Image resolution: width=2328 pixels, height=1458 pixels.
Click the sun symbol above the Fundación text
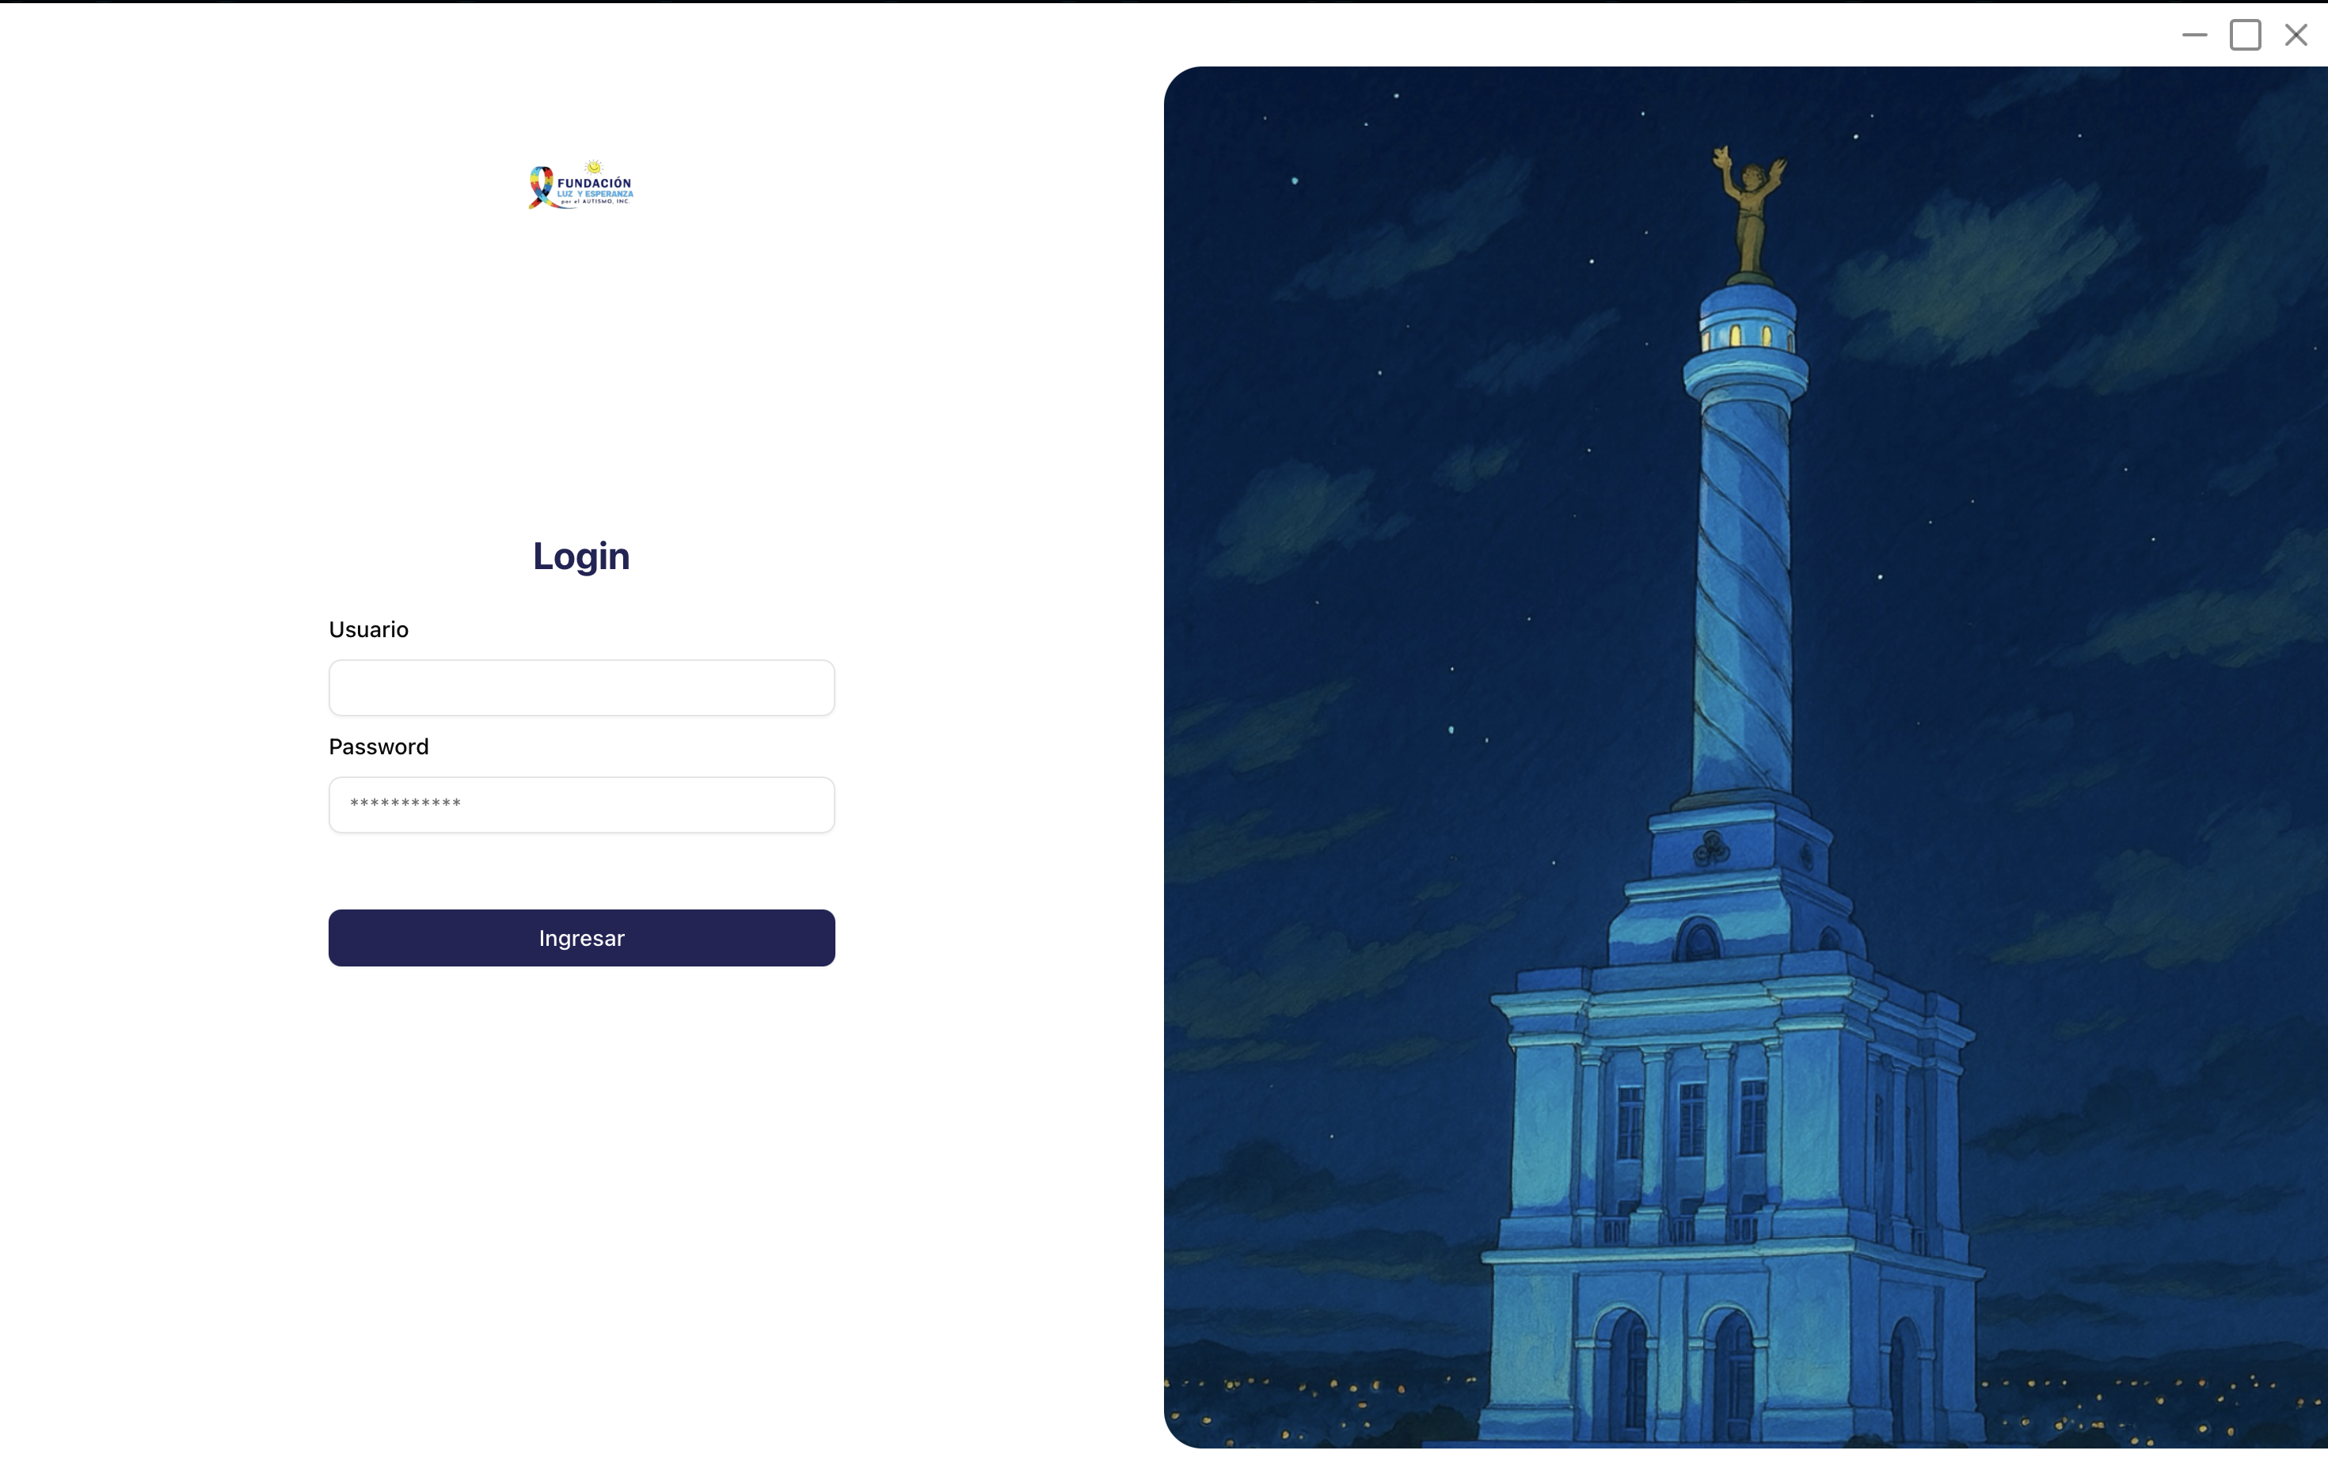594,167
